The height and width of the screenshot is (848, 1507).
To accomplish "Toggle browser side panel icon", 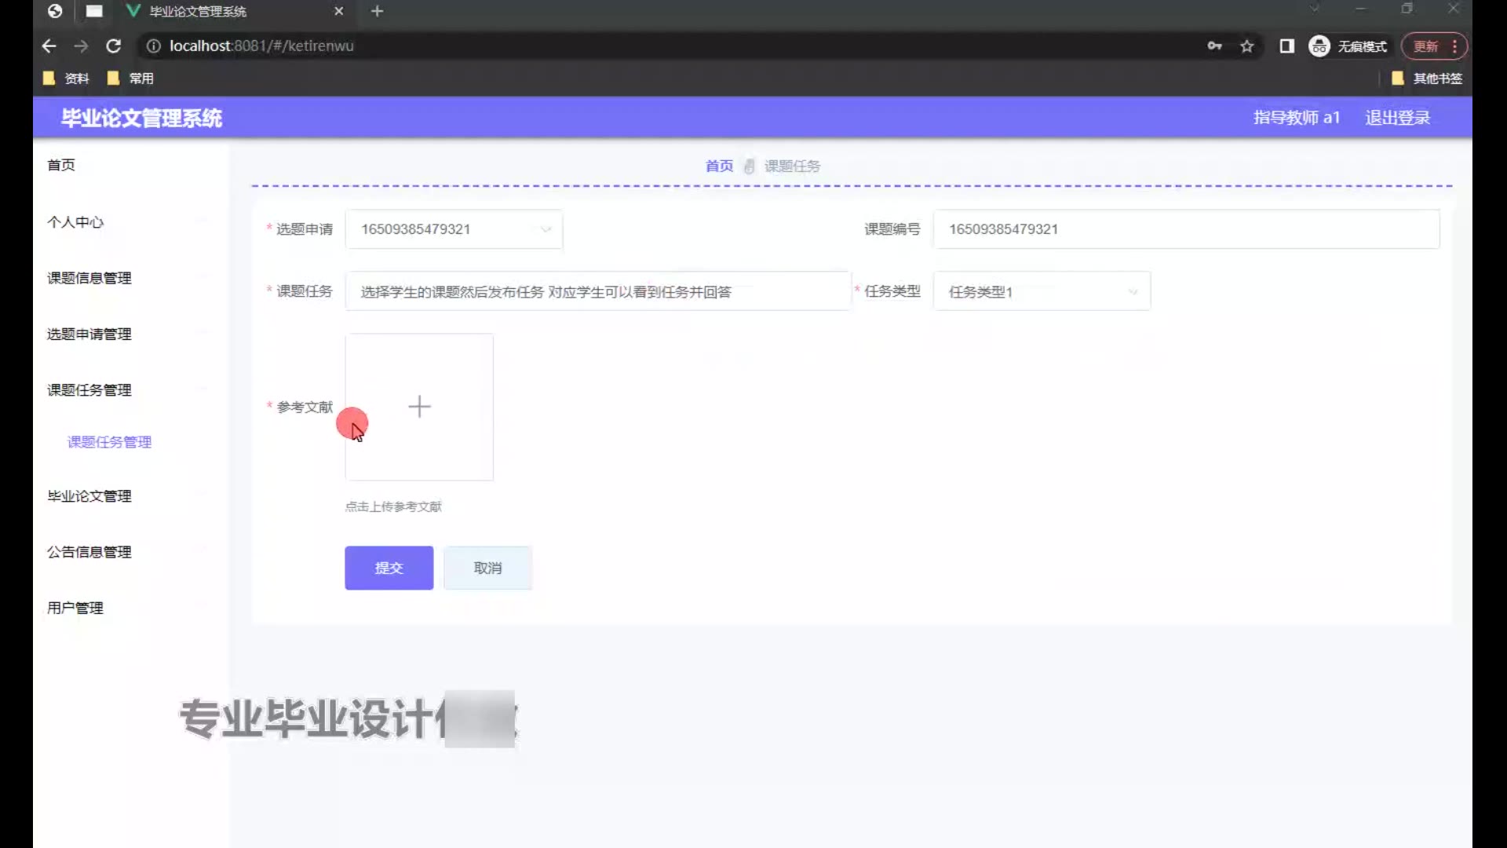I will click(x=1286, y=46).
